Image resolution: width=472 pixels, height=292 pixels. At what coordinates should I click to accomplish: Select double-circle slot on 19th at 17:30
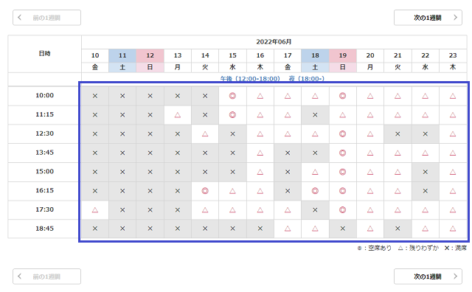tap(342, 210)
